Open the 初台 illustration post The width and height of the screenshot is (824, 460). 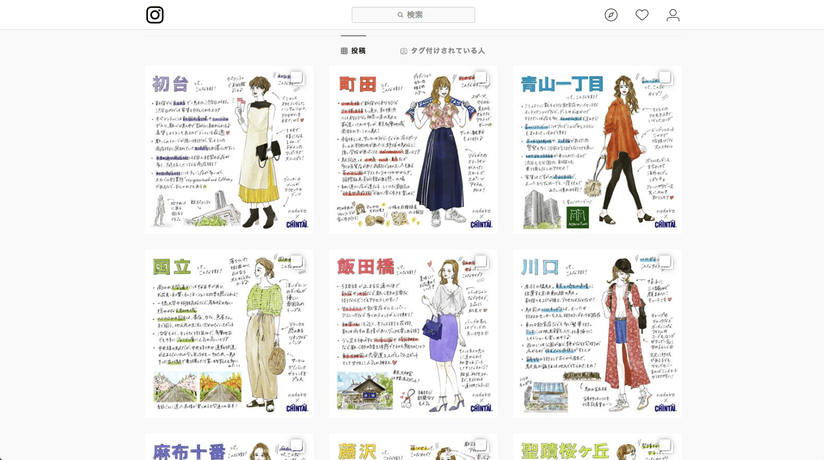click(229, 150)
